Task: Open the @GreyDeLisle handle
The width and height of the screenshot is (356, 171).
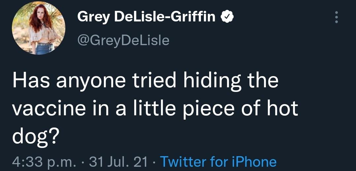Action: tap(123, 40)
